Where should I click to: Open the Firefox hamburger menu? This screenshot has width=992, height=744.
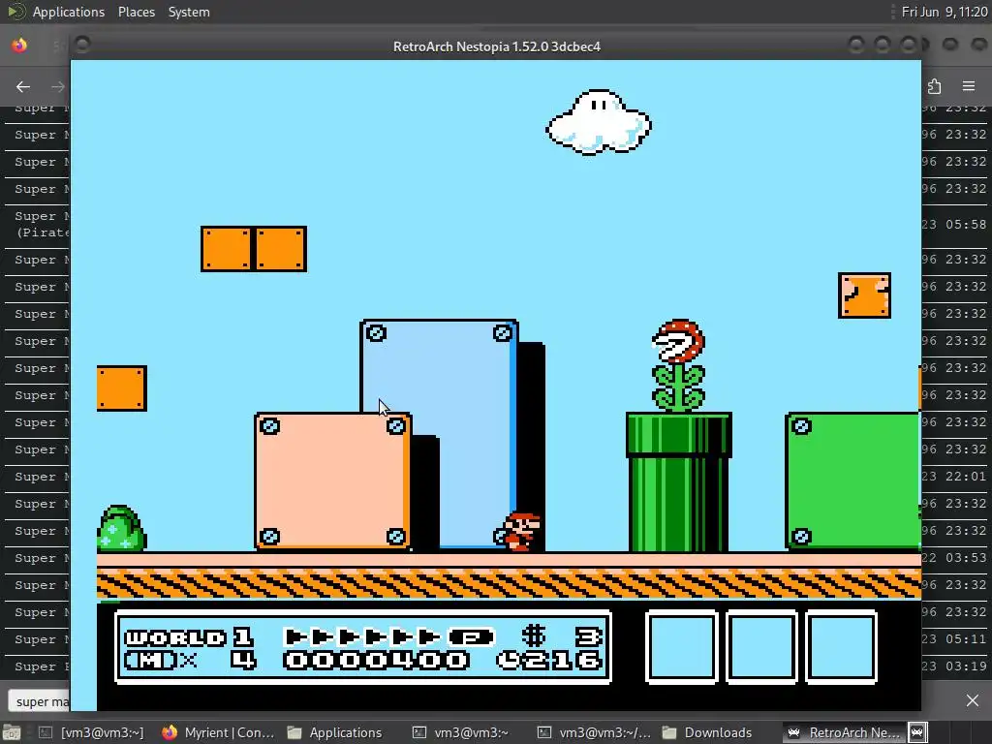(x=969, y=86)
